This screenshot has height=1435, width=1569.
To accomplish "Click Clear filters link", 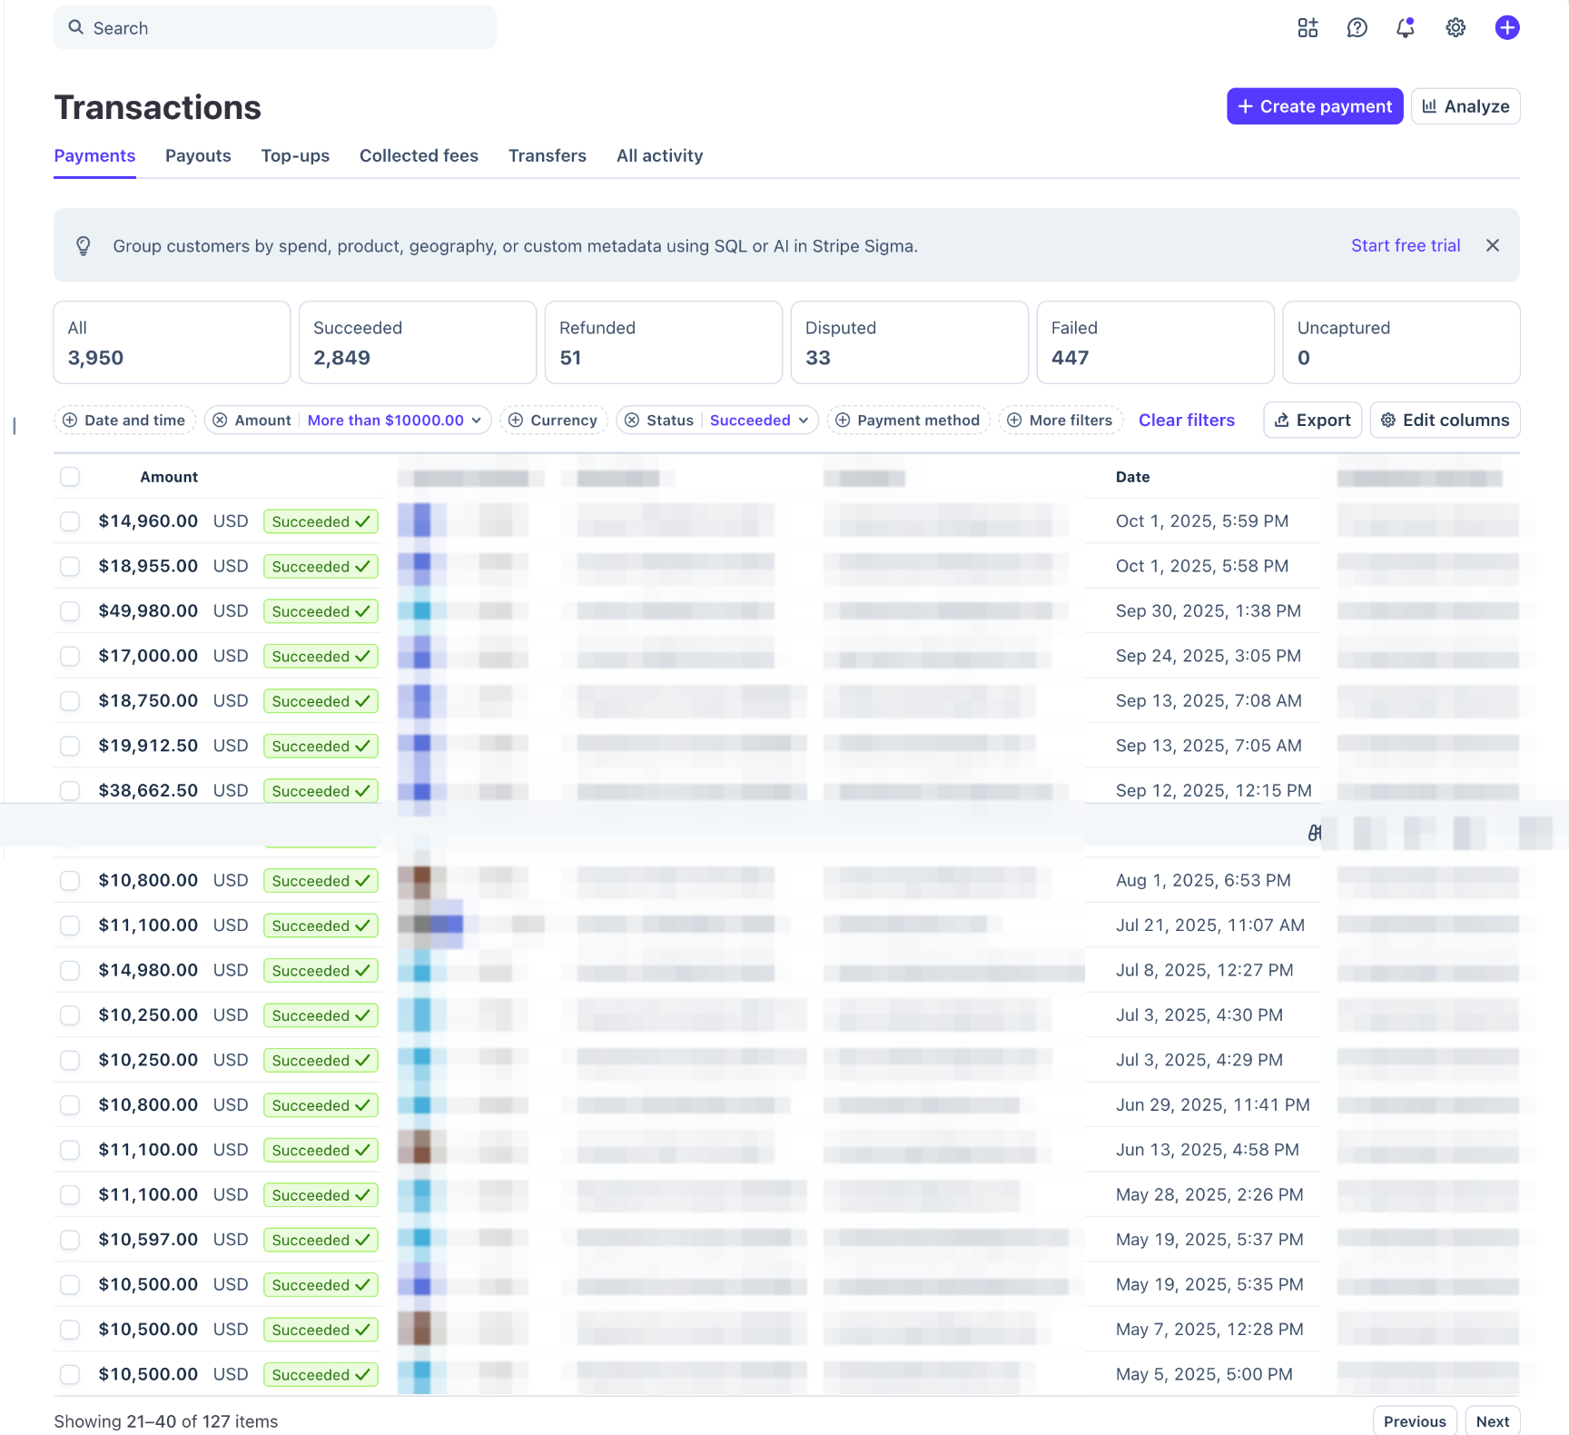I will [1187, 421].
